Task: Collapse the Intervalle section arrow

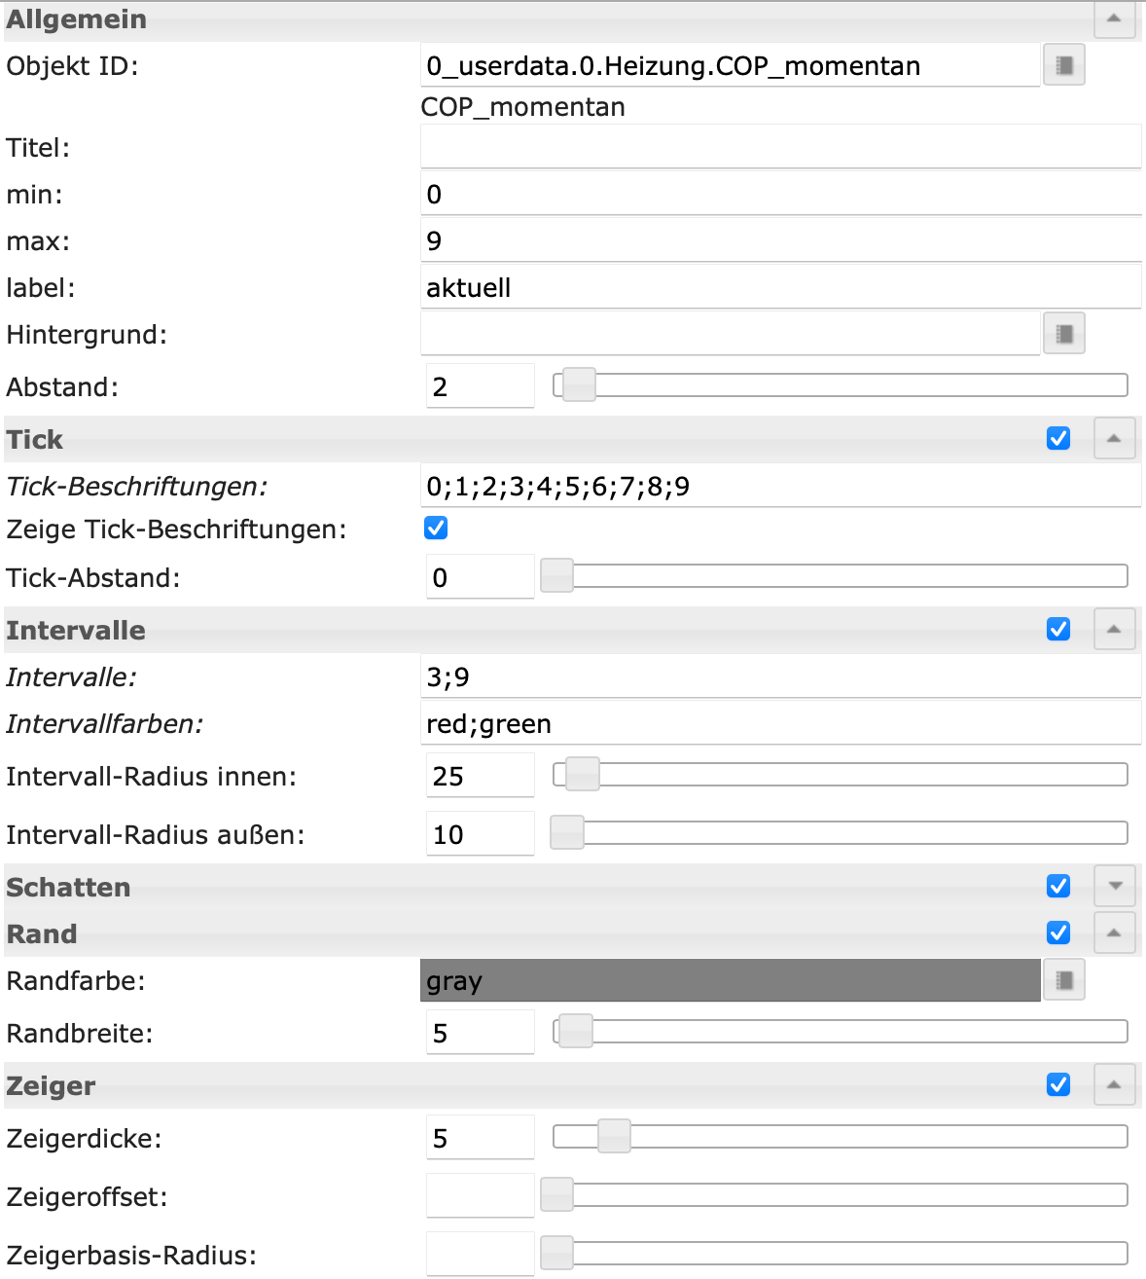Action: pyautogui.click(x=1114, y=630)
